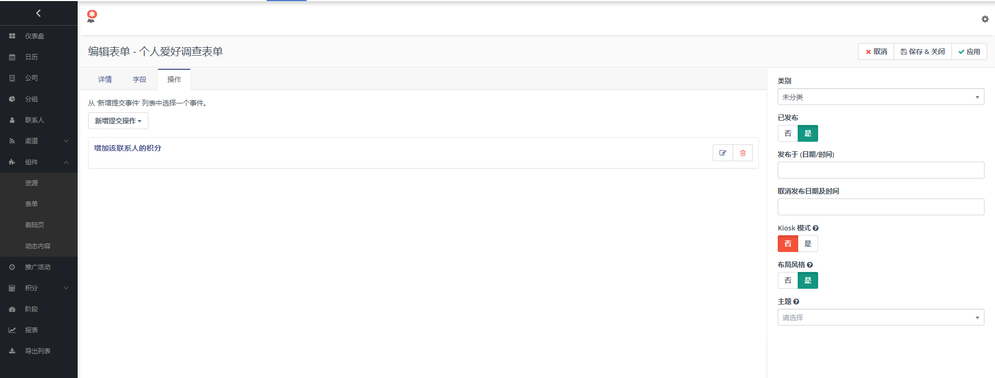Click the settings gear icon
The image size is (995, 378).
(x=985, y=19)
